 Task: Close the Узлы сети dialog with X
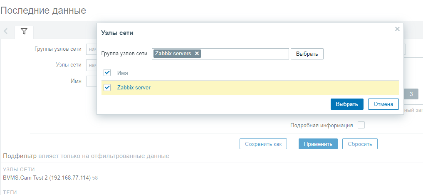397,29
